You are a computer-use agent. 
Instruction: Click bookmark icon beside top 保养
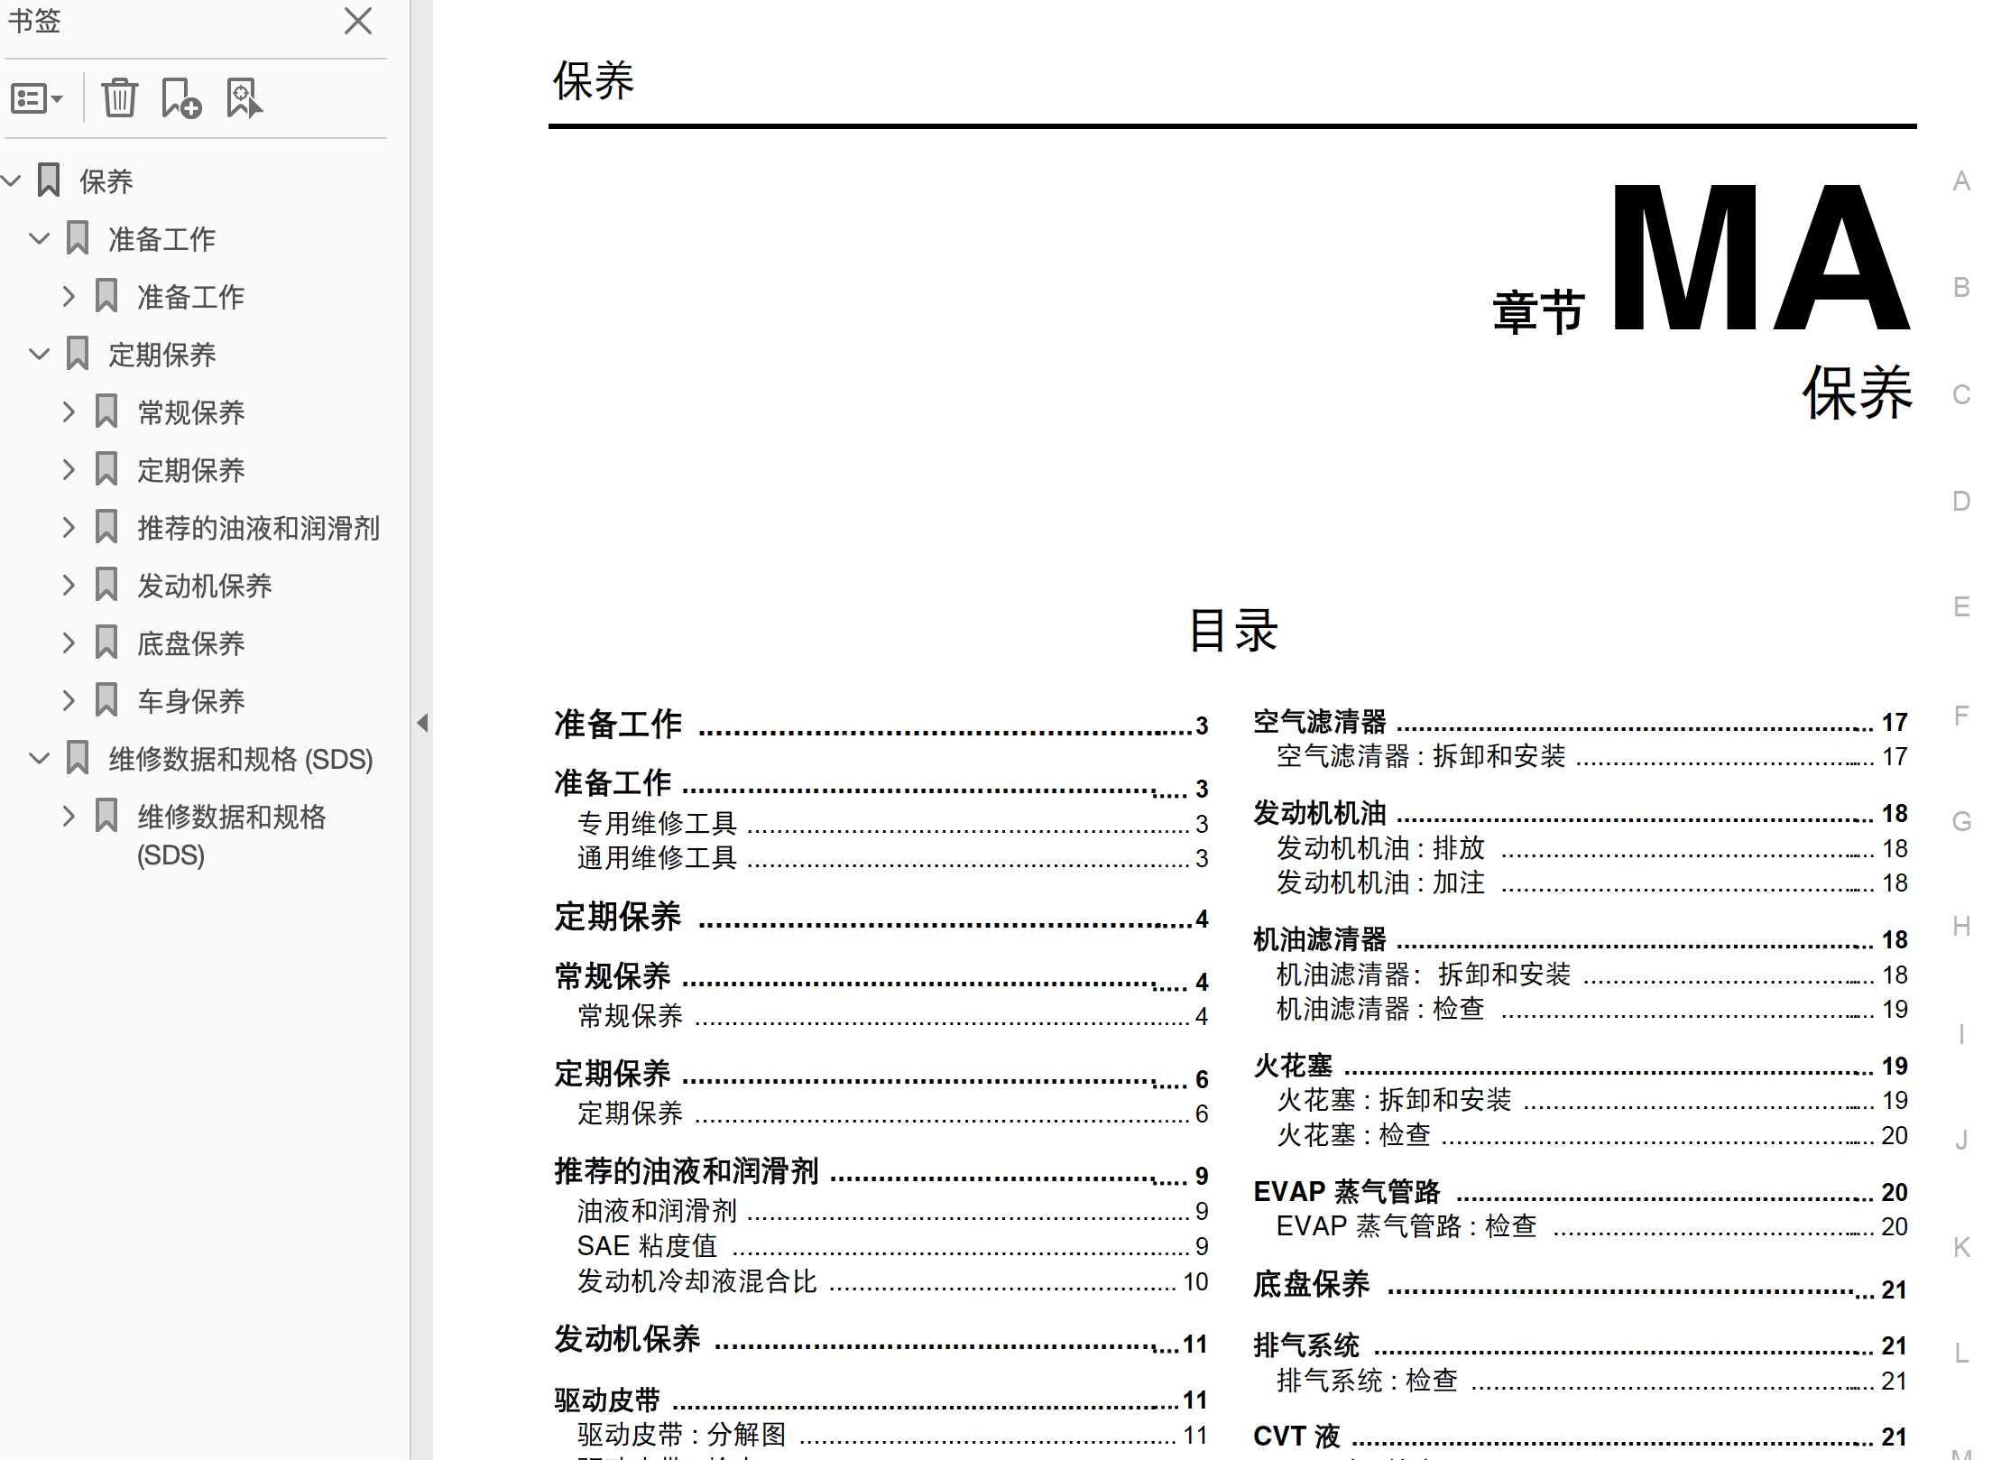(x=49, y=180)
